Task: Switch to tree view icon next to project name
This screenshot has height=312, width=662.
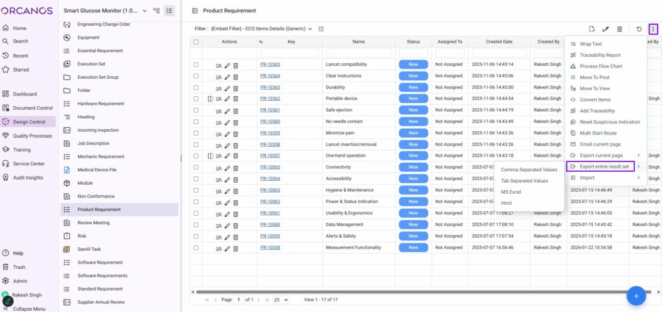Action: [x=156, y=11]
